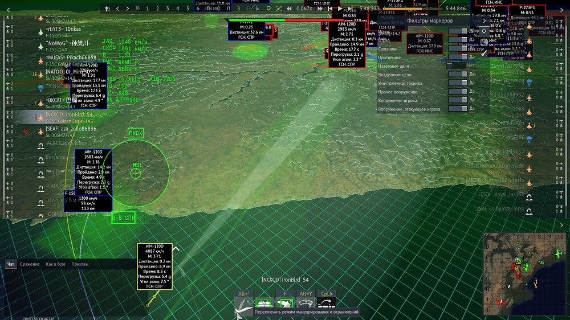The width and height of the screenshot is (570, 320).
Task: Click aircraft icon next to T0nkas
Action: point(40,32)
